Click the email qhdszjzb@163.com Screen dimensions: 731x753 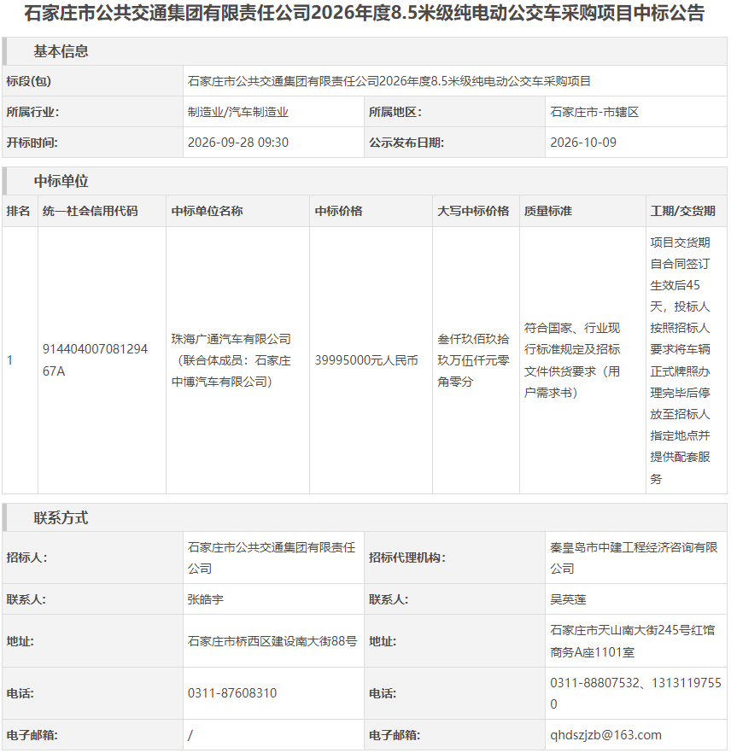click(x=605, y=735)
